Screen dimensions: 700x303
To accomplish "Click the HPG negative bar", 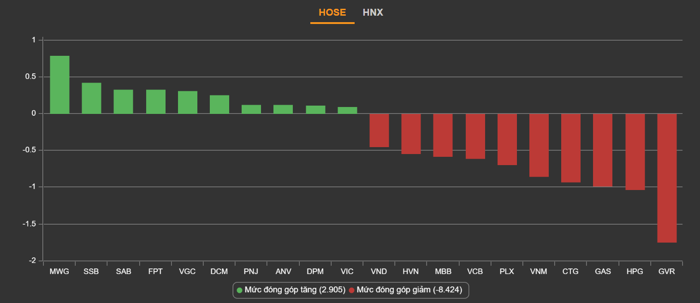I will 635,152.
